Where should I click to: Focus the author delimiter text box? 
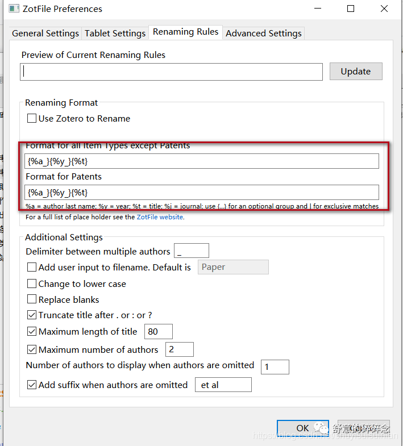tap(192, 251)
